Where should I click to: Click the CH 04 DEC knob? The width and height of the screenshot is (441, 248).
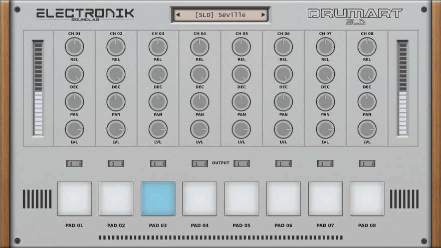199,74
